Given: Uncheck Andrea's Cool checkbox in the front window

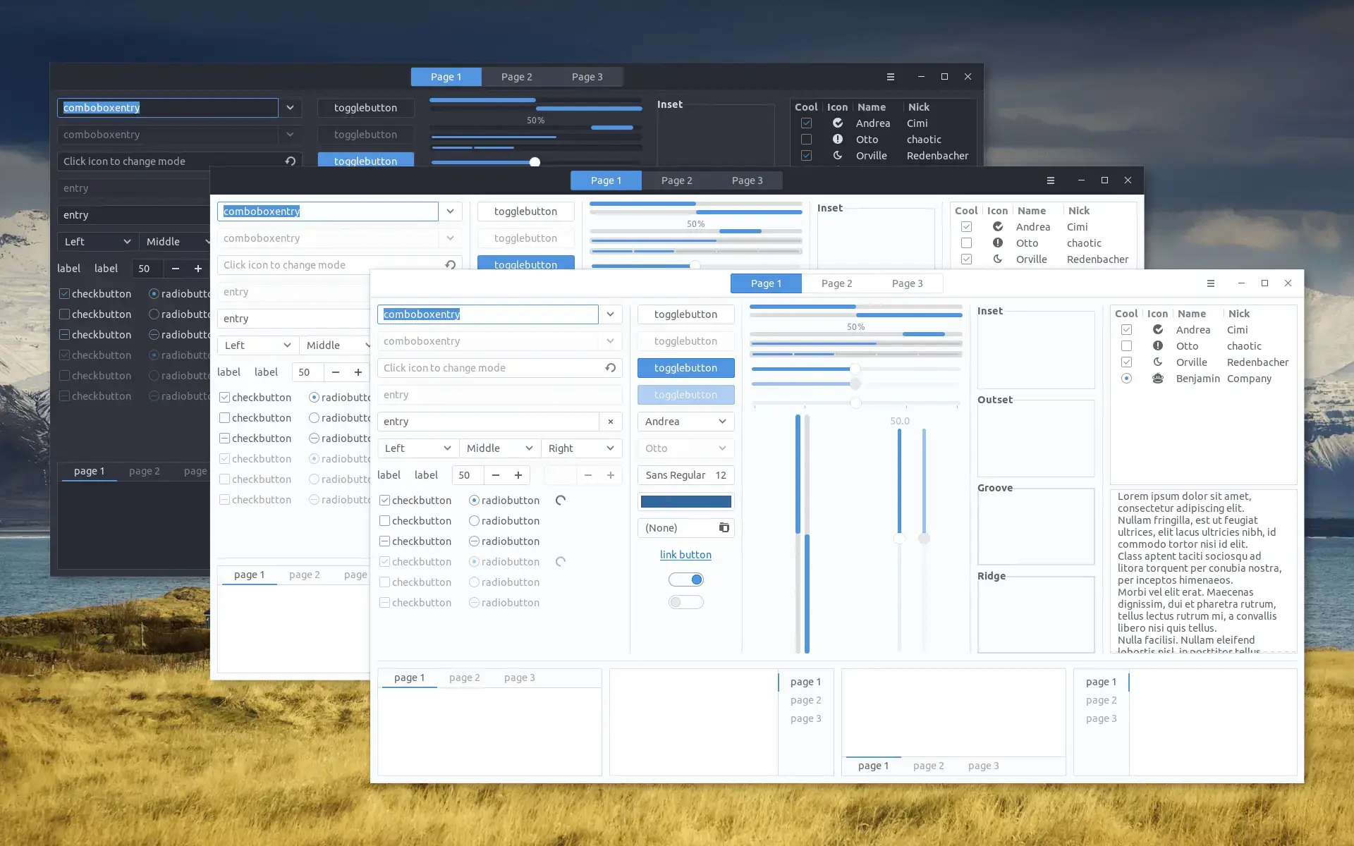Looking at the screenshot, I should (1126, 330).
